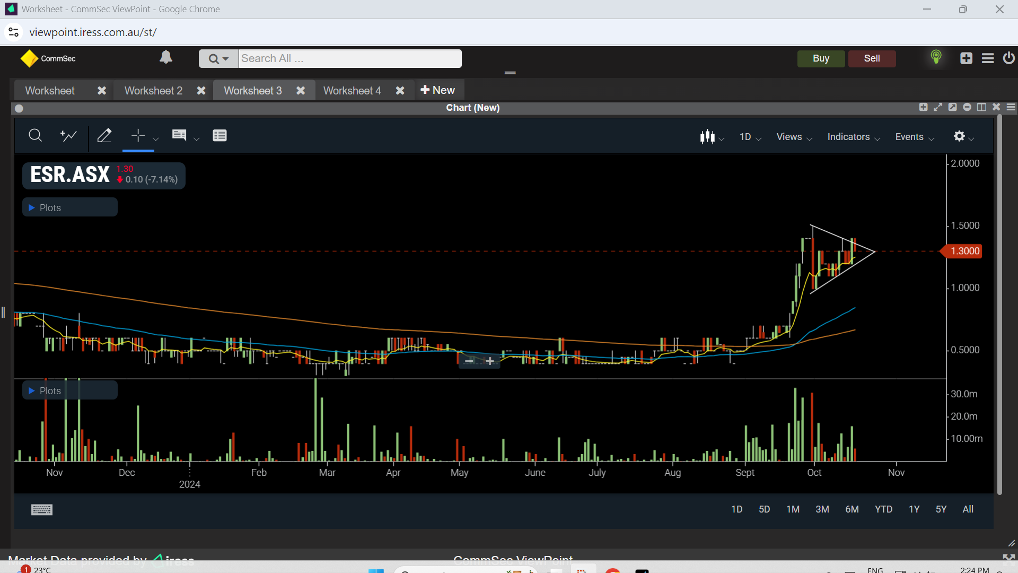The width and height of the screenshot is (1018, 573).
Task: Open the 1D interval dropdown
Action: click(x=750, y=137)
